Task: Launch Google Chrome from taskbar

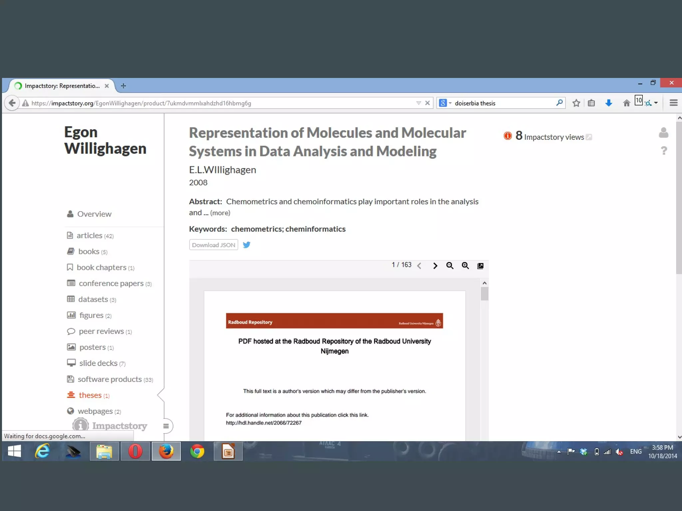Action: (197, 451)
